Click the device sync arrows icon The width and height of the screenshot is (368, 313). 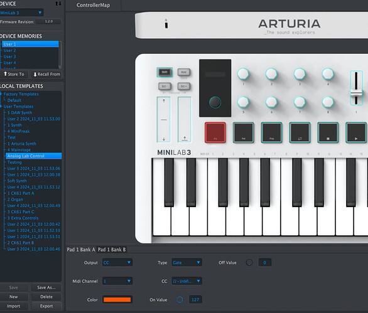[x=58, y=4]
